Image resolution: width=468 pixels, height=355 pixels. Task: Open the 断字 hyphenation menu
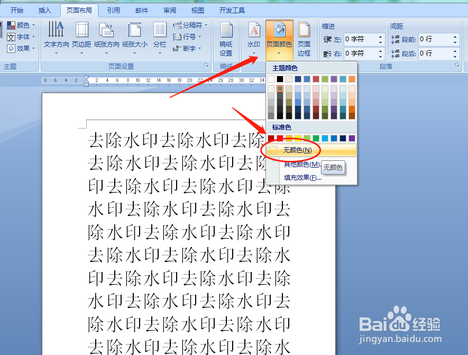187,48
